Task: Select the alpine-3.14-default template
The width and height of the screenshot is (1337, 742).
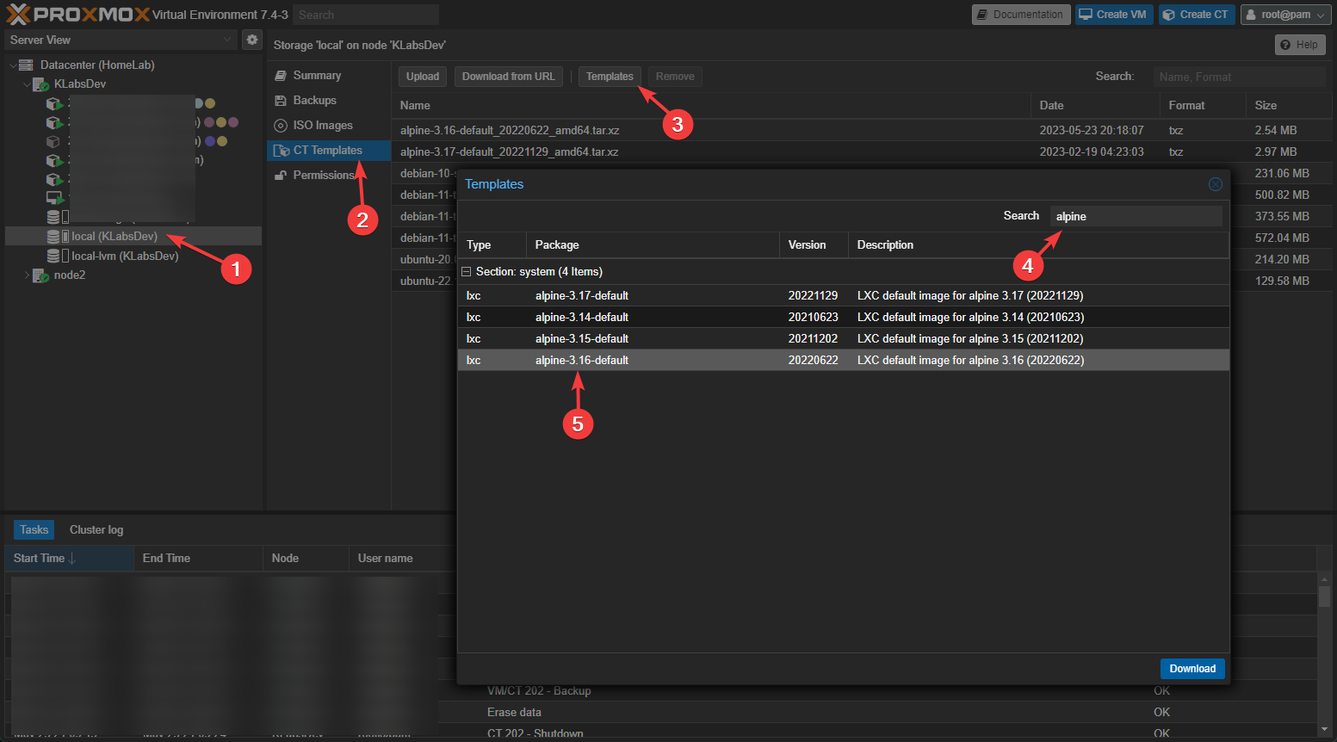Action: pyautogui.click(x=843, y=317)
